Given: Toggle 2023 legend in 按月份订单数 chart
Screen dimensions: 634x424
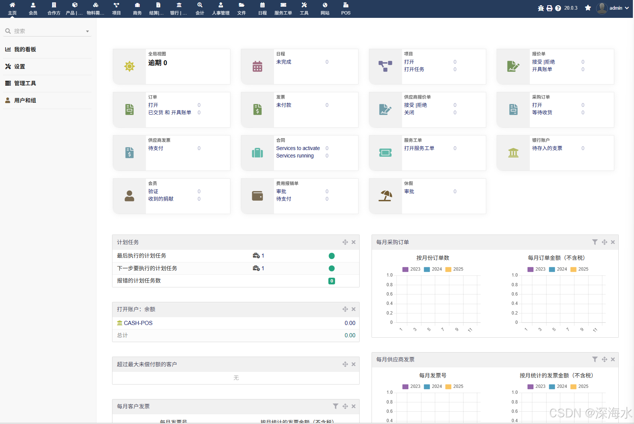Looking at the screenshot, I should pyautogui.click(x=411, y=269).
